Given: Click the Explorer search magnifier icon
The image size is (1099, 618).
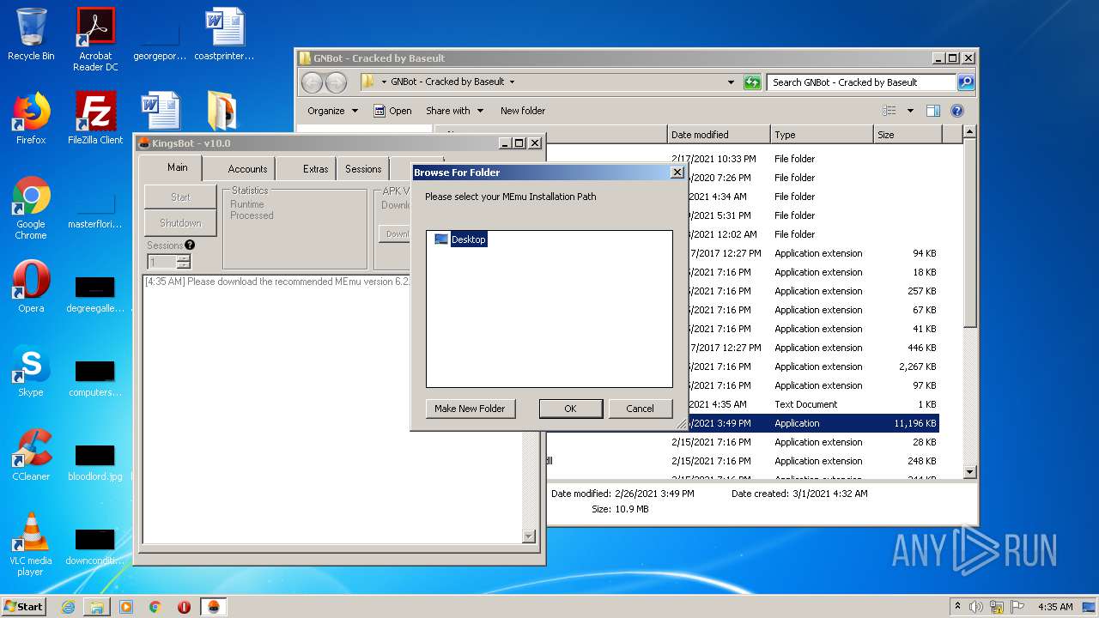Looking at the screenshot, I should click(966, 82).
